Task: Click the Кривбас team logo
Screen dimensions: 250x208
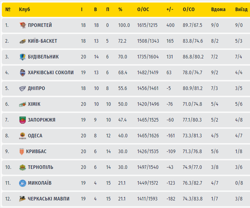Action: [x=22, y=152]
